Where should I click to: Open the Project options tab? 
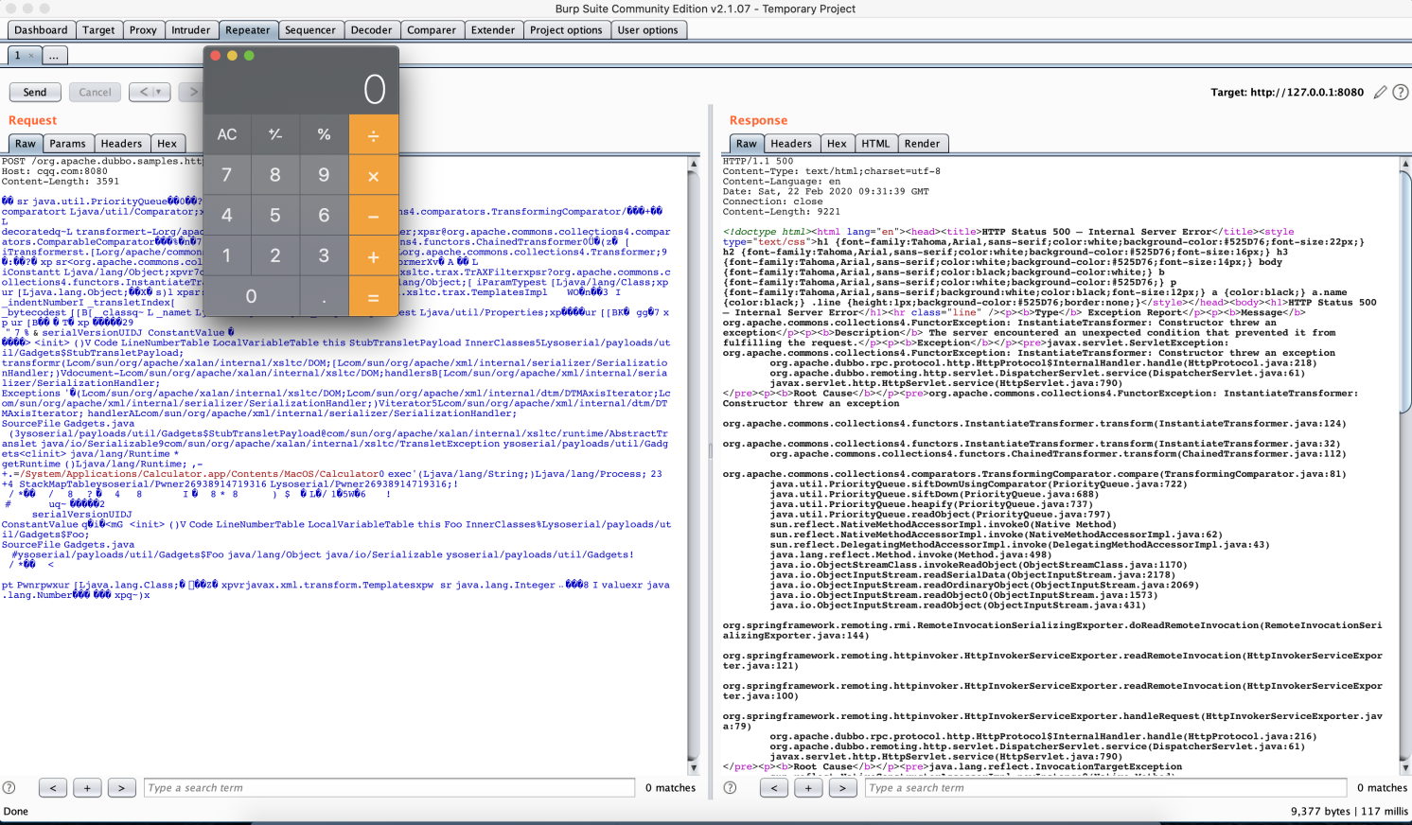[x=566, y=30]
